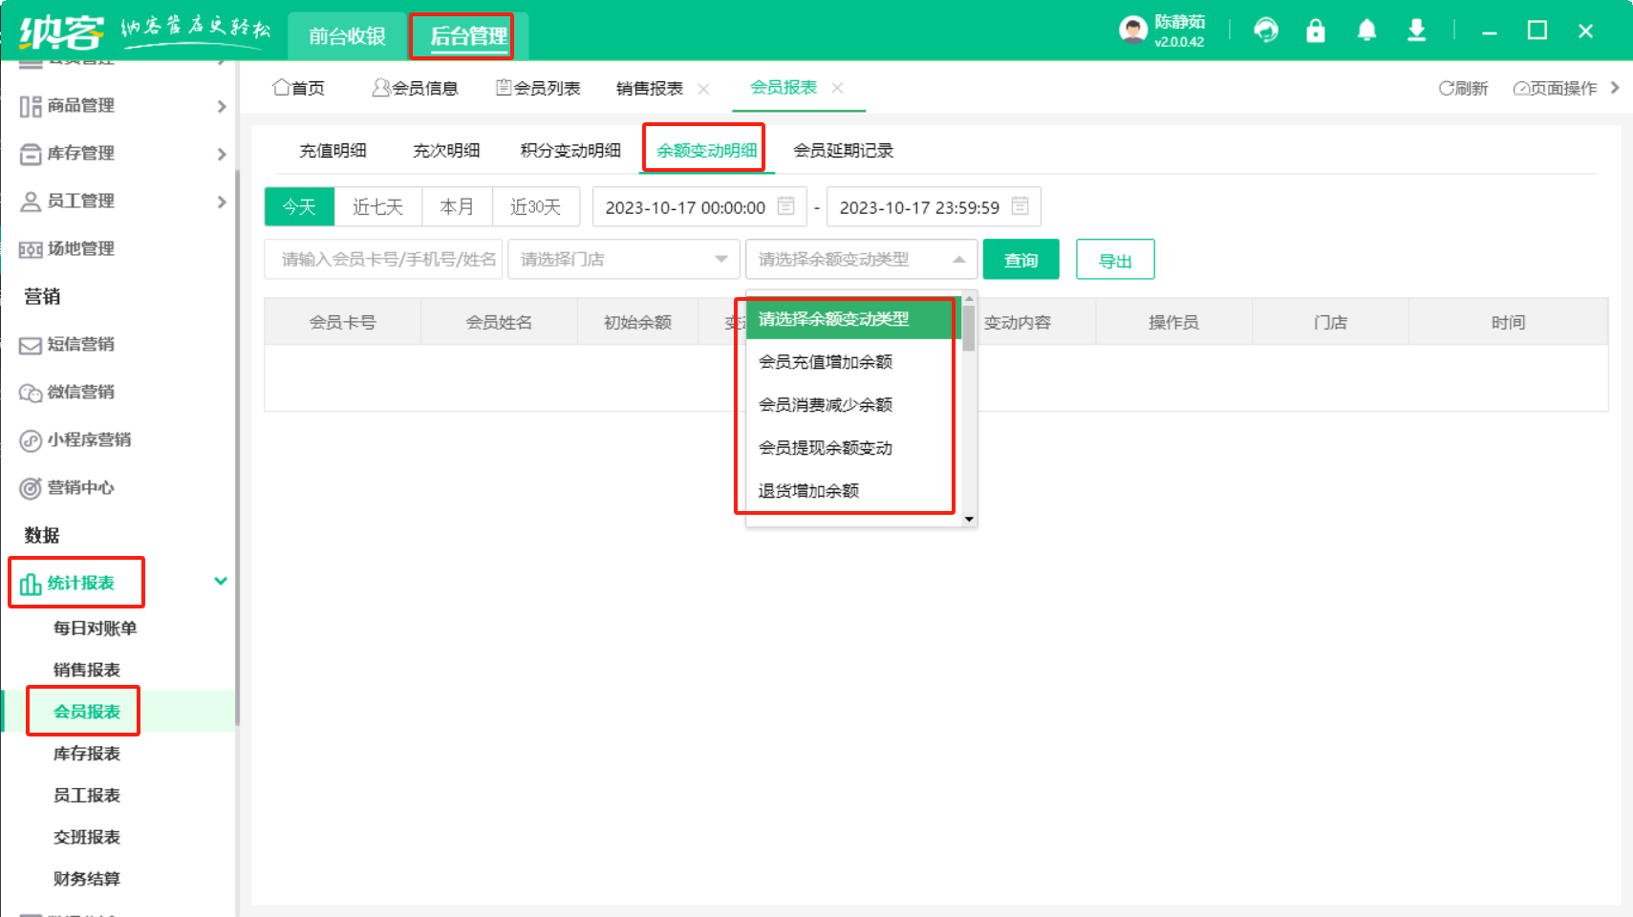Click the user avatar icon
The width and height of the screenshot is (1633, 917).
coord(1132,31)
